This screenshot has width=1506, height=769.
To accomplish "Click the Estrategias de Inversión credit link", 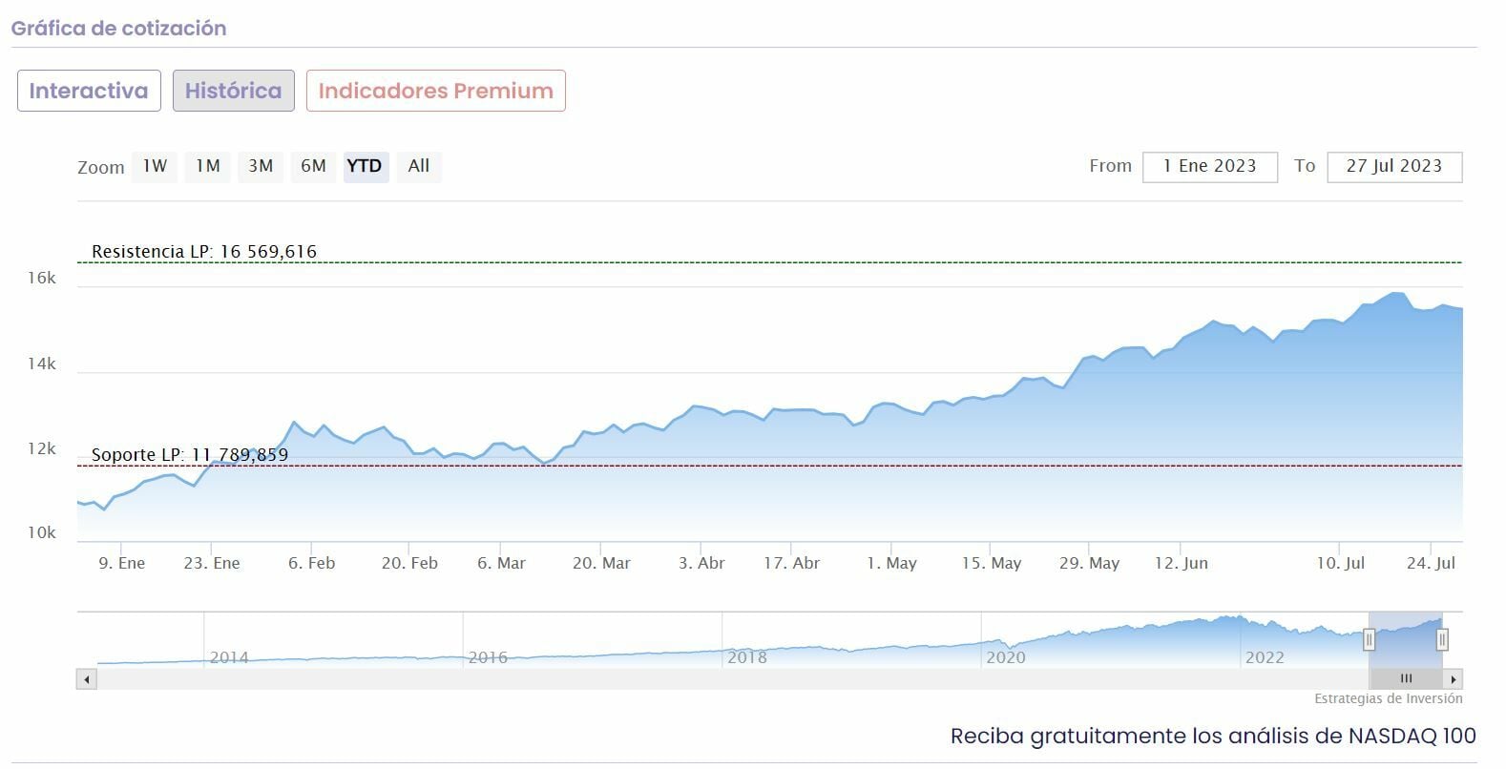I will (1388, 698).
